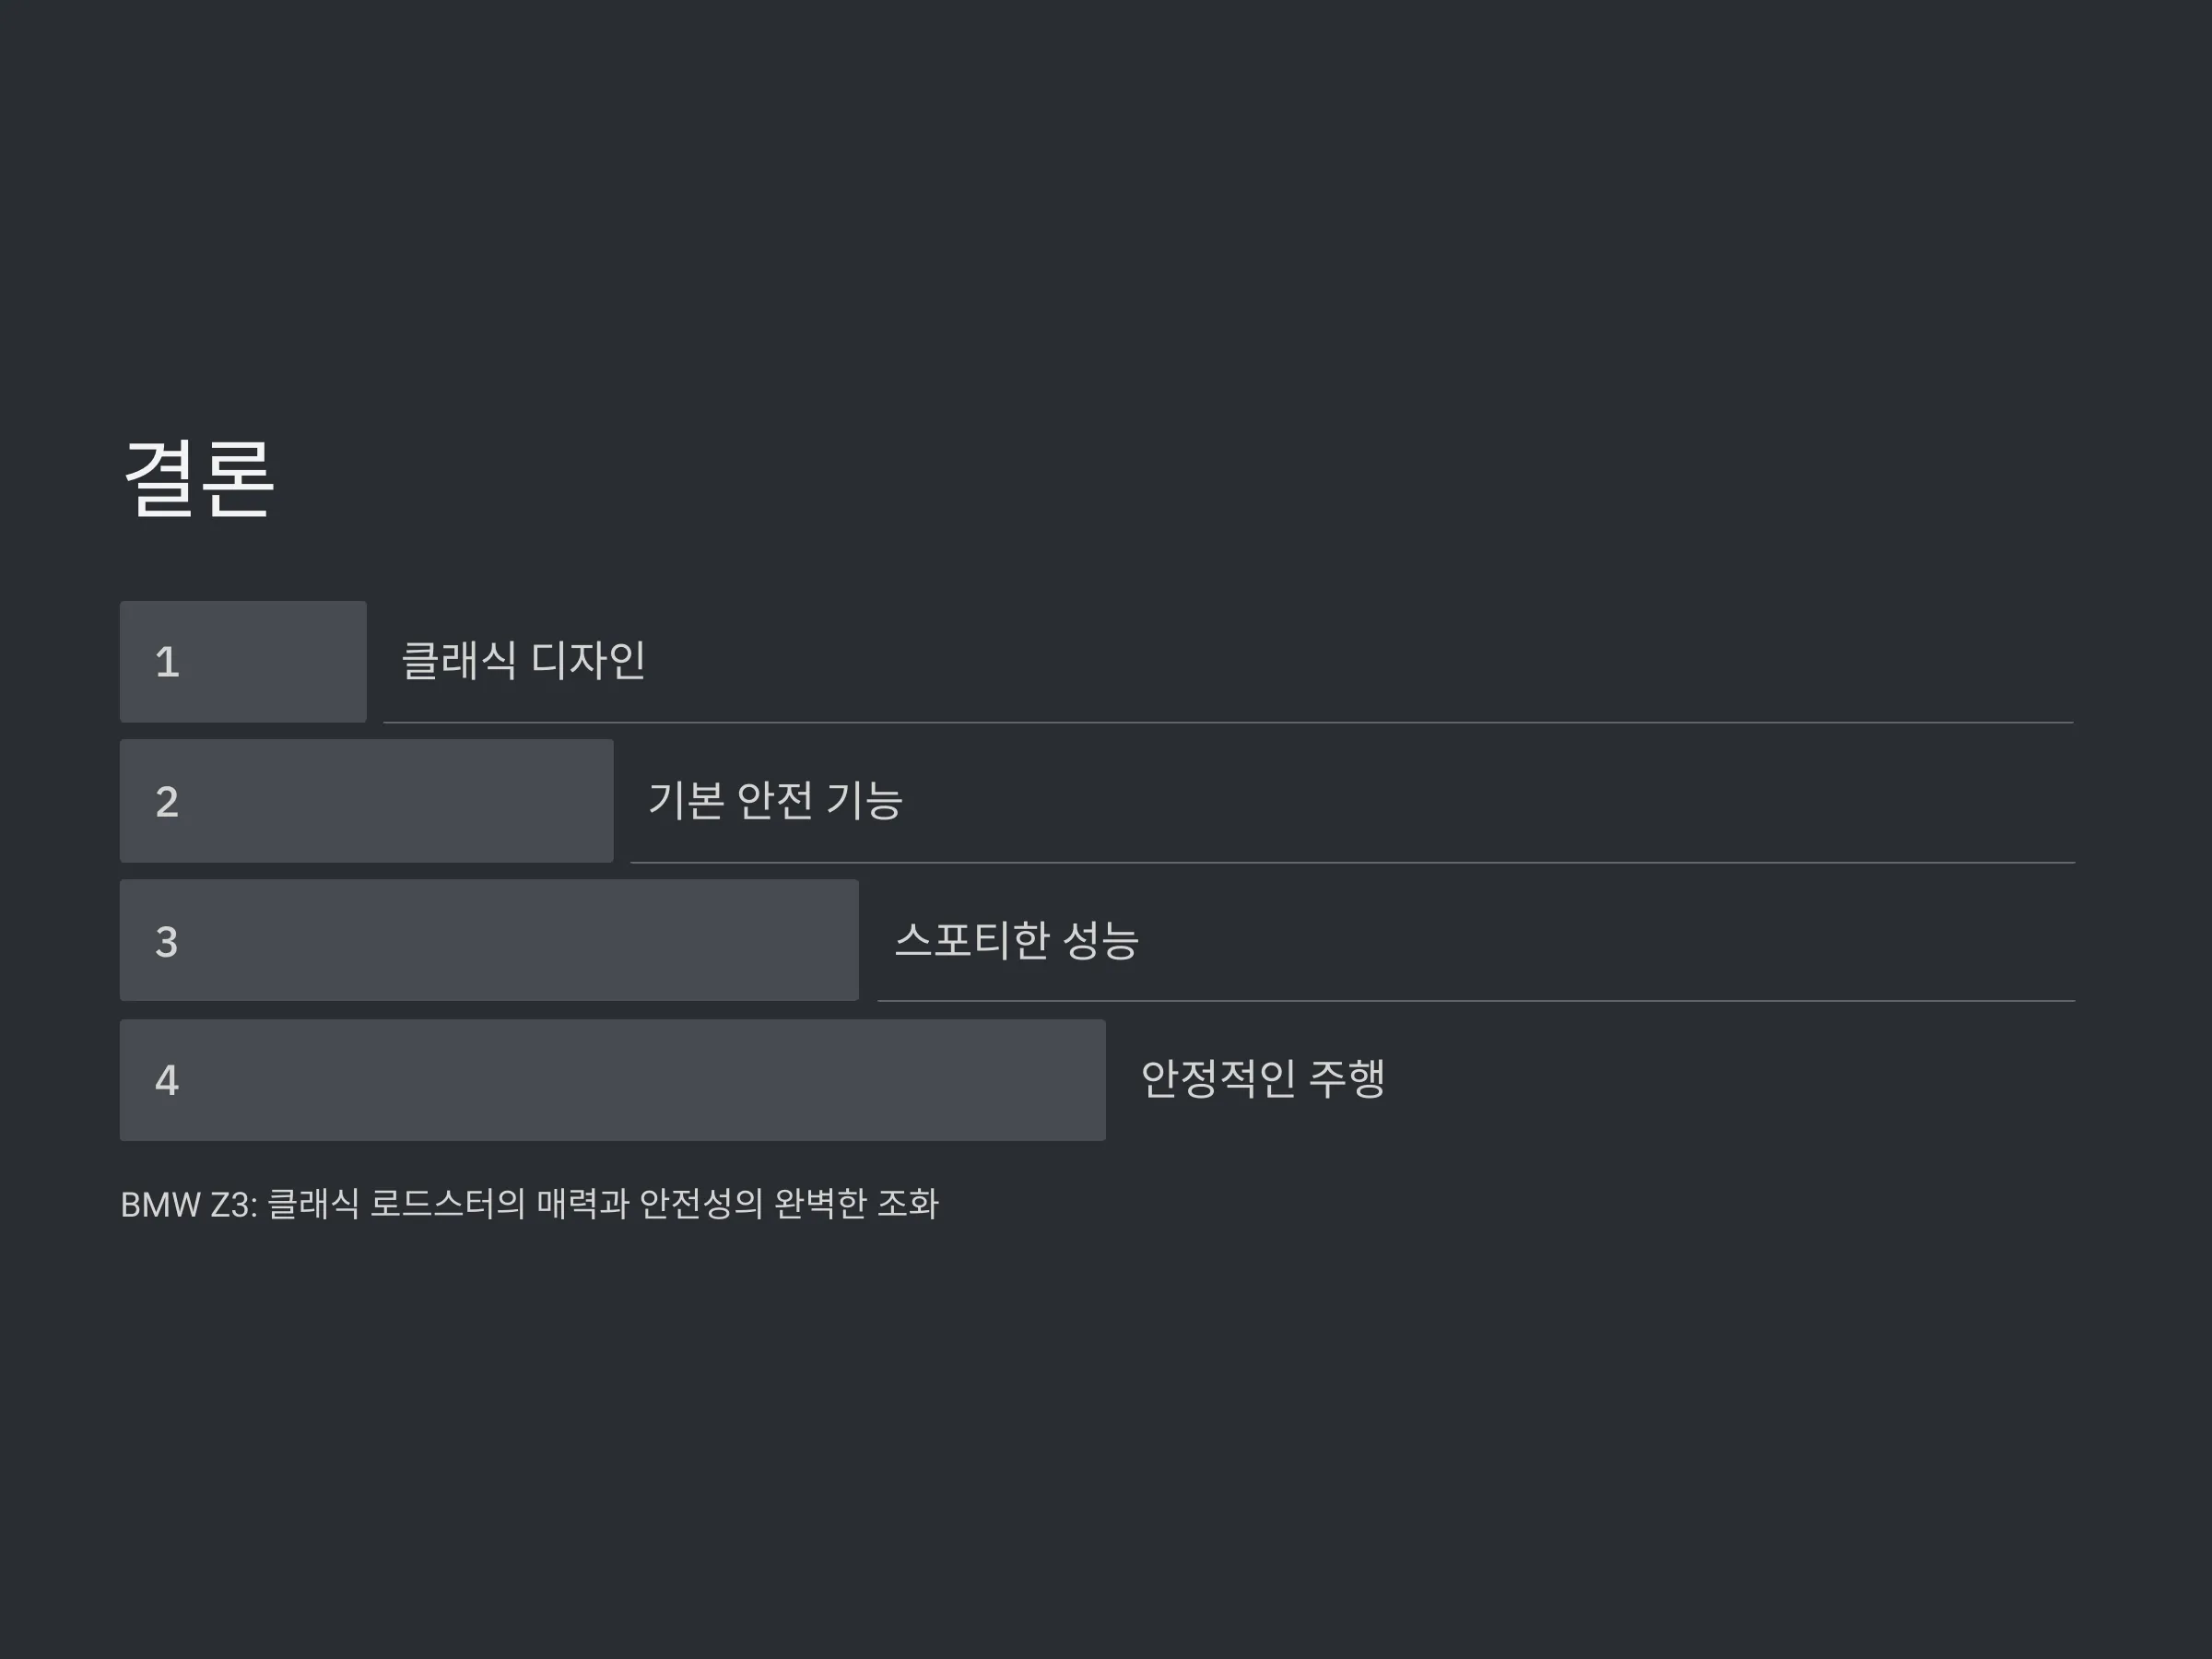
Task: Click the word 로드스터의 in the footer
Action: click(x=447, y=1204)
